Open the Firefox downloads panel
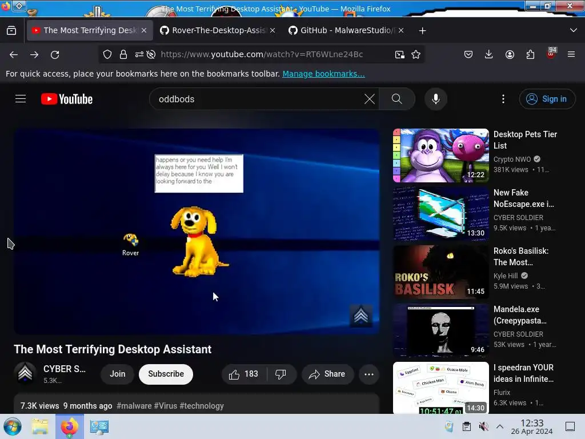 coord(489,54)
